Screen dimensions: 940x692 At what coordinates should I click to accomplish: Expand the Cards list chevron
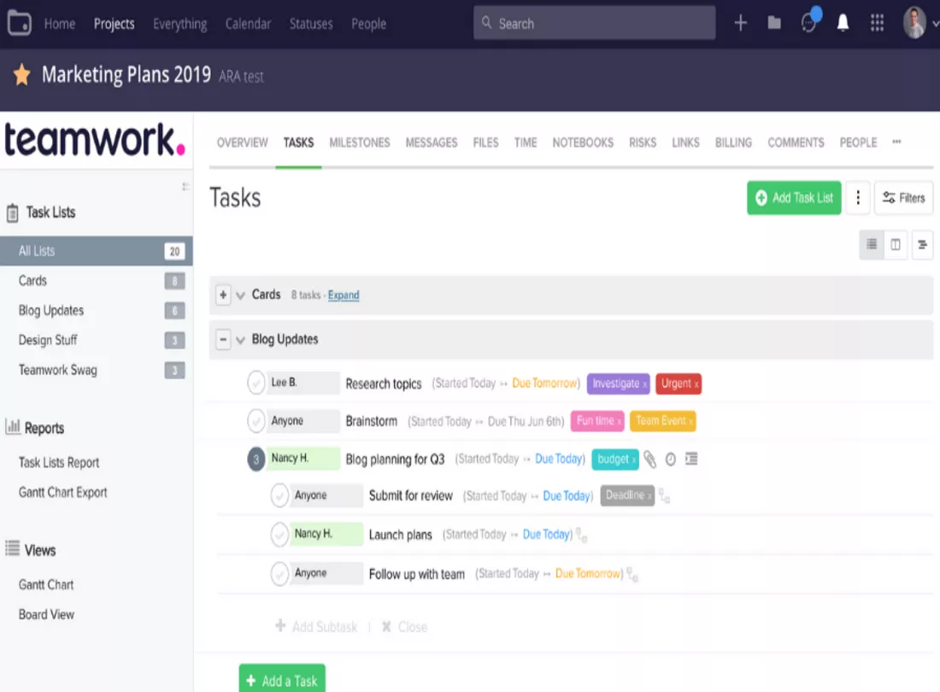(240, 296)
